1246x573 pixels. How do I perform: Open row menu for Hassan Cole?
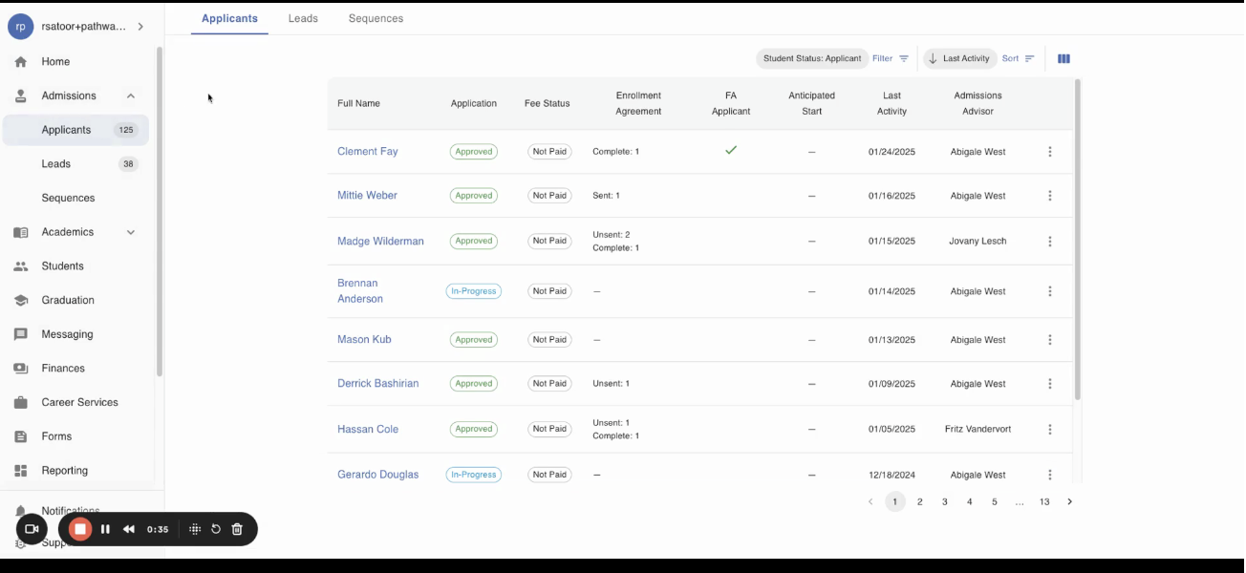click(1050, 430)
